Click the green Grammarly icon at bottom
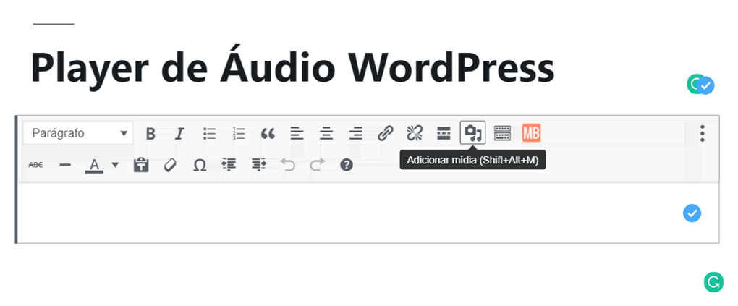The height and width of the screenshot is (306, 738). (713, 282)
